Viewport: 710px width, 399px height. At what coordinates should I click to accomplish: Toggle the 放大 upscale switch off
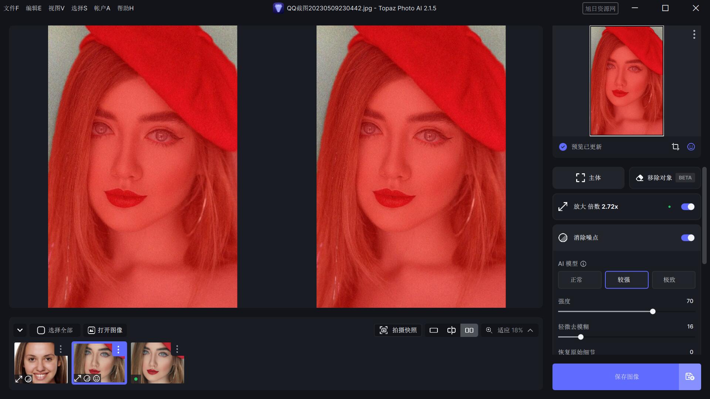coord(687,207)
